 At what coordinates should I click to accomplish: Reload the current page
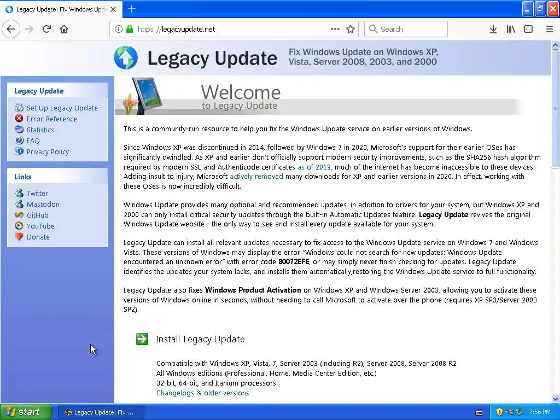pyautogui.click(x=47, y=29)
